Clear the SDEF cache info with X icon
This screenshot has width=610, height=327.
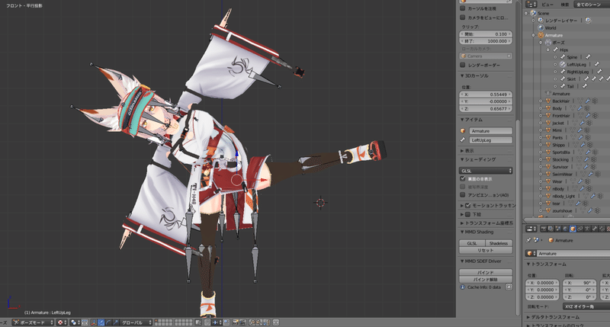[x=509, y=287]
